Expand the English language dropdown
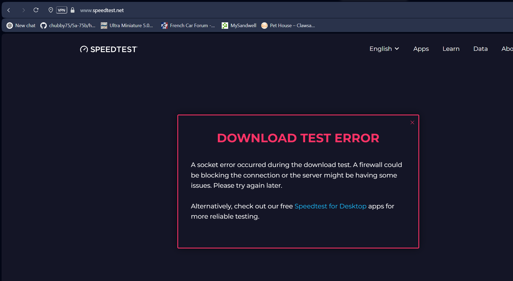The image size is (513, 281). tap(384, 49)
